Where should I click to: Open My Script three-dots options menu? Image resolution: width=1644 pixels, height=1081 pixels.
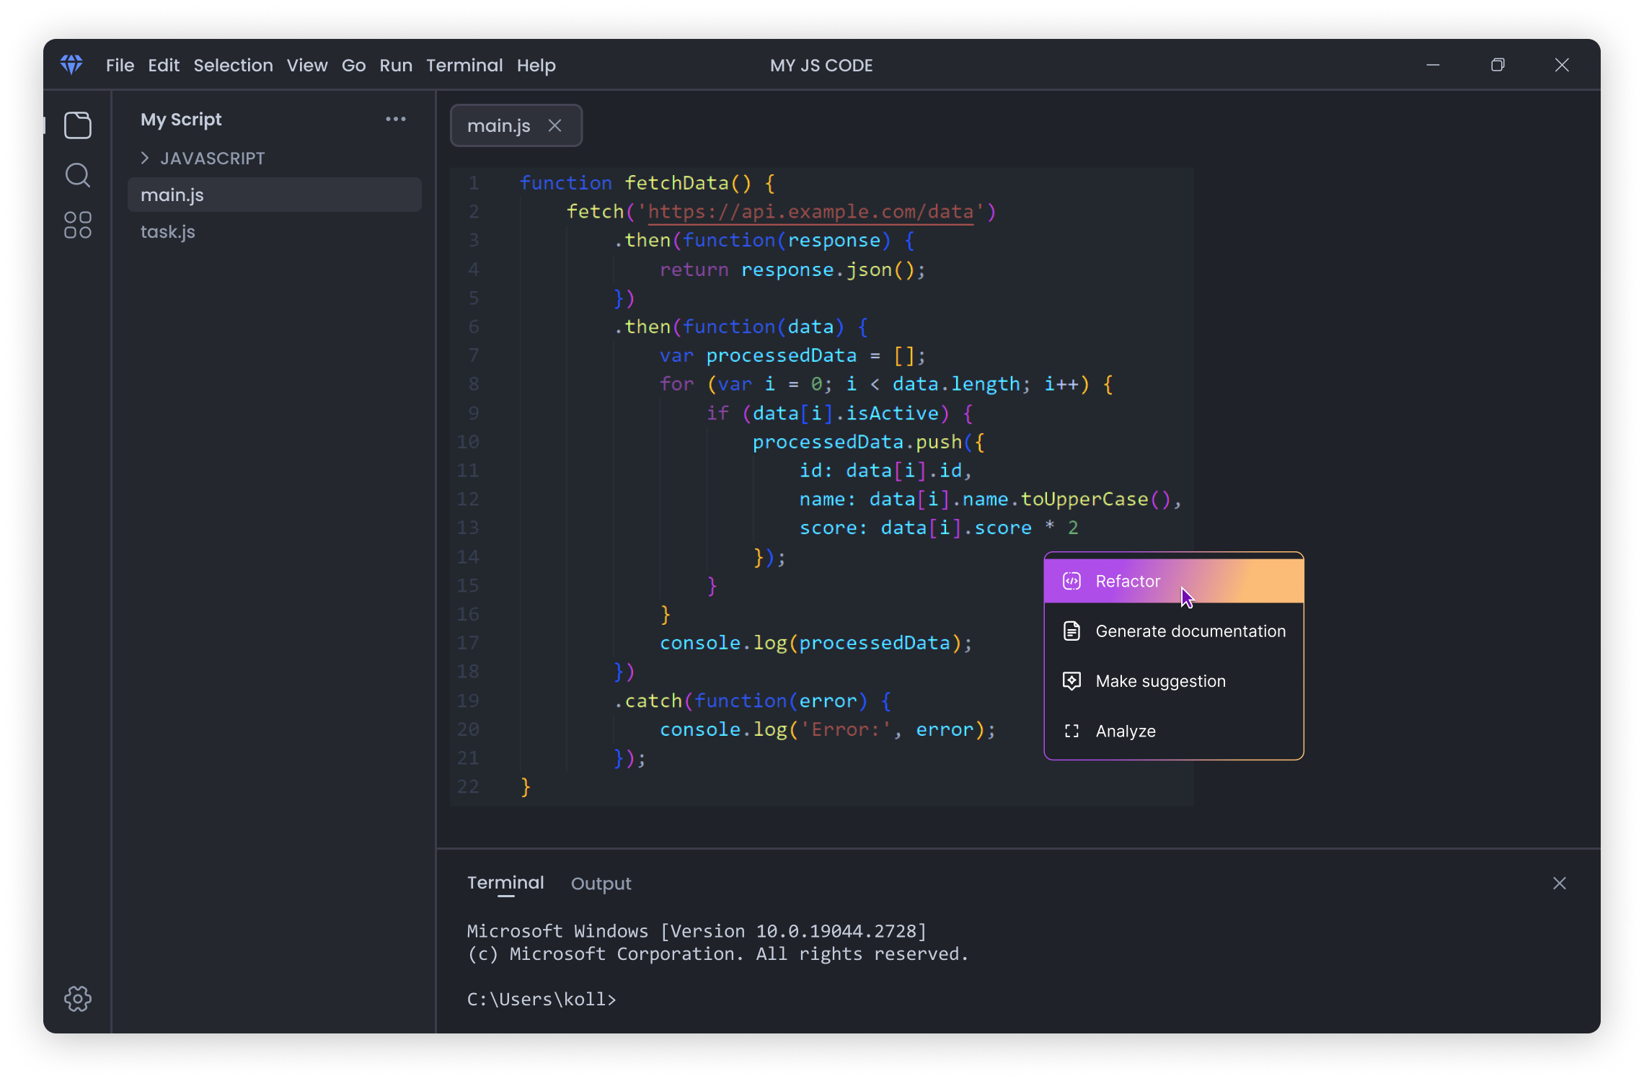[395, 119]
